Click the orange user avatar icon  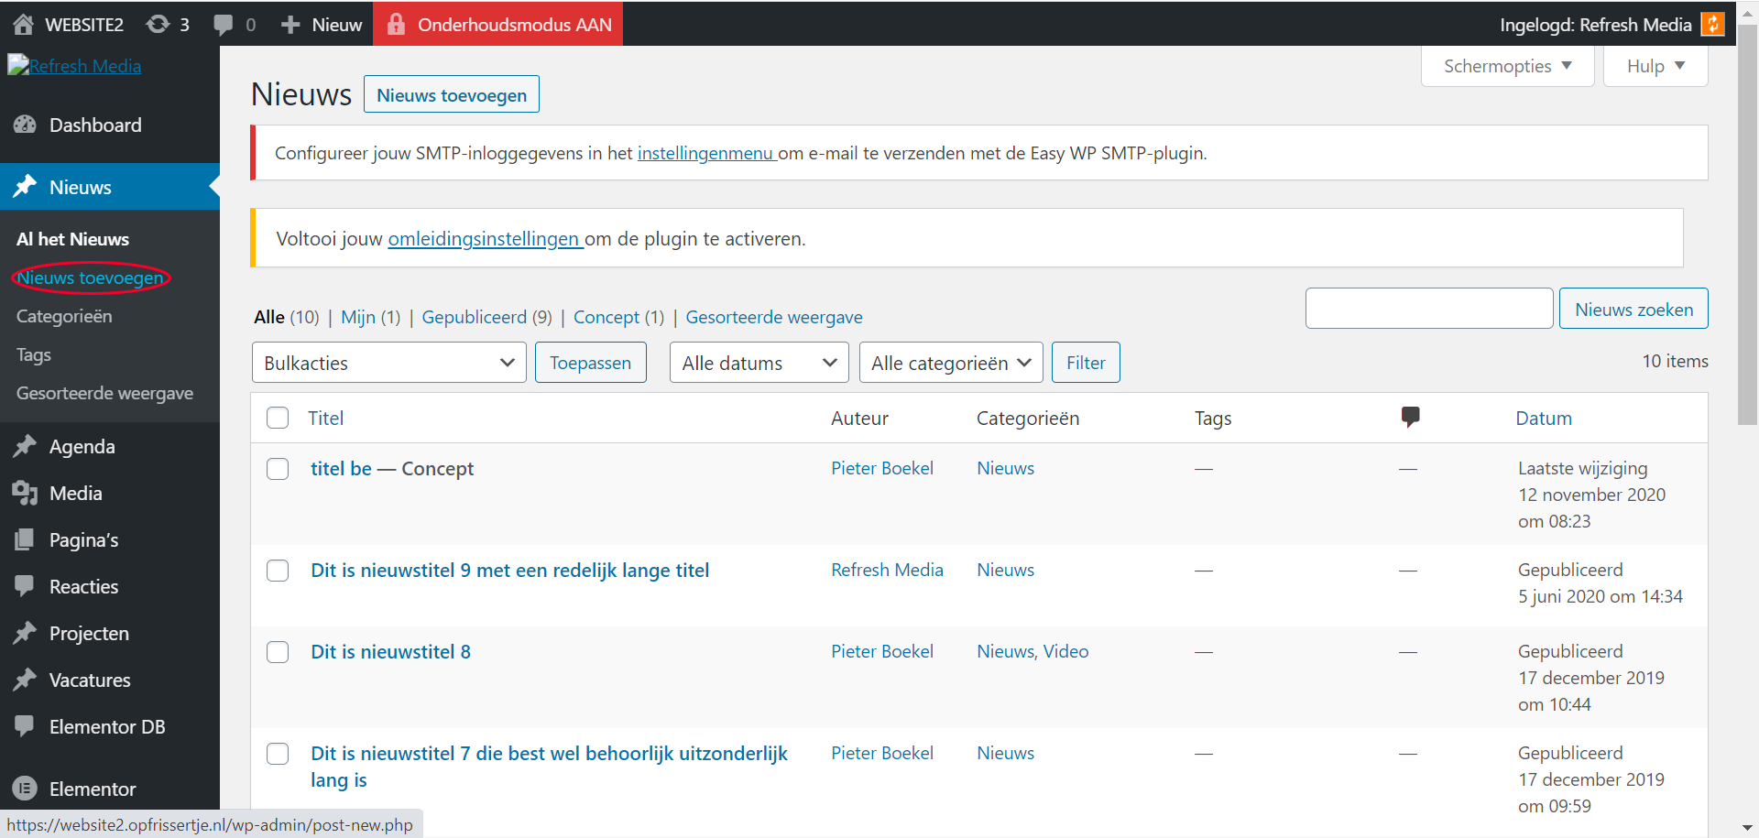(1711, 25)
